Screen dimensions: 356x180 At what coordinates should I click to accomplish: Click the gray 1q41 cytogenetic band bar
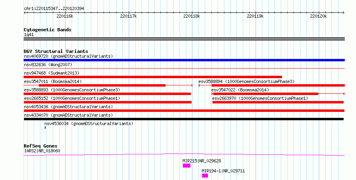(184, 39)
